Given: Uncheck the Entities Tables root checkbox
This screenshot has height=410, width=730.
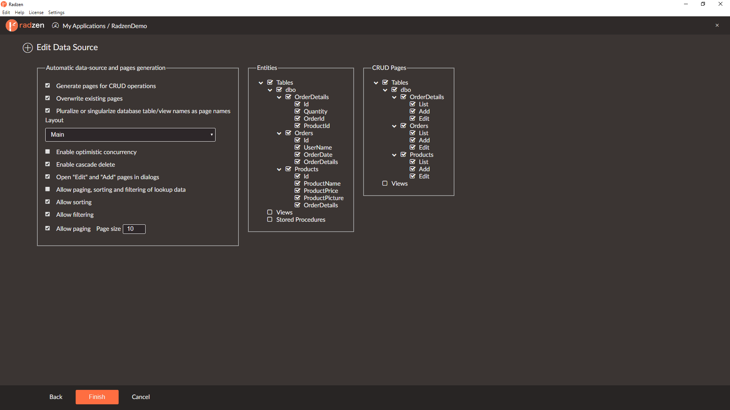Looking at the screenshot, I should [x=270, y=82].
